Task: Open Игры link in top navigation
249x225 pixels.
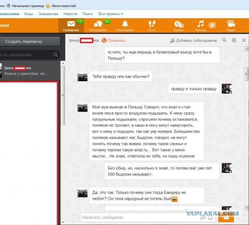Action: pyautogui.click(x=28, y=14)
